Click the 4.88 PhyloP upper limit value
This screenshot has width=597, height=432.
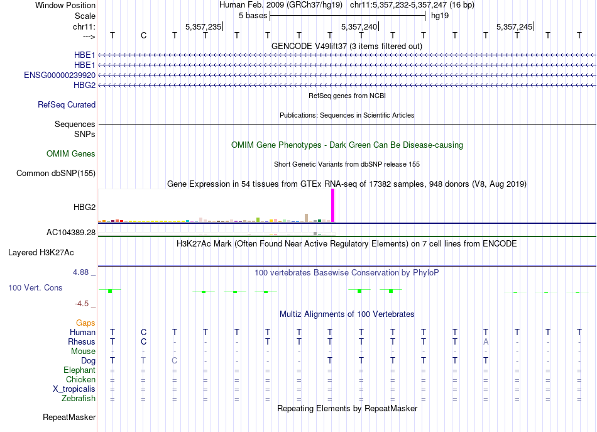coord(80,272)
